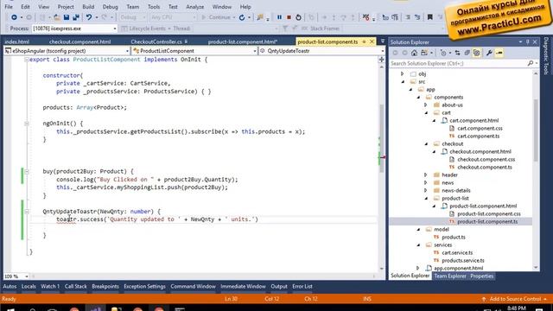Pin the Solution Explorer panel
The image size is (553, 311).
point(528,42)
